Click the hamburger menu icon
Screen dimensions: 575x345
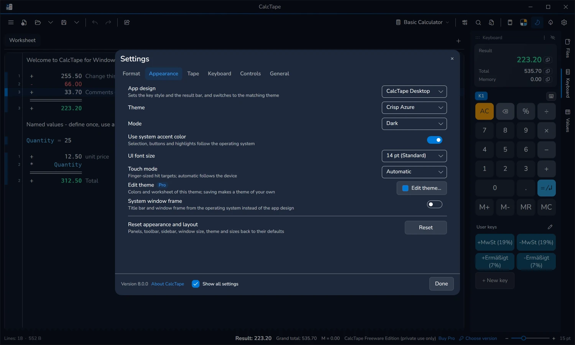(11, 23)
